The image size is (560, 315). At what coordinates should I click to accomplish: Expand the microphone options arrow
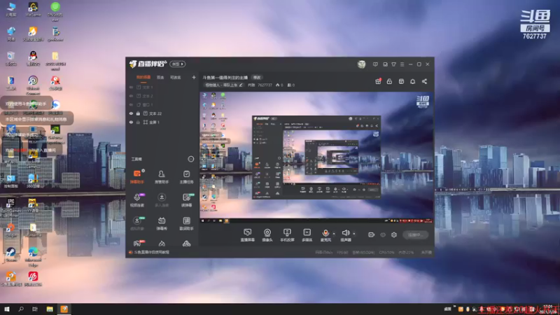(x=334, y=234)
